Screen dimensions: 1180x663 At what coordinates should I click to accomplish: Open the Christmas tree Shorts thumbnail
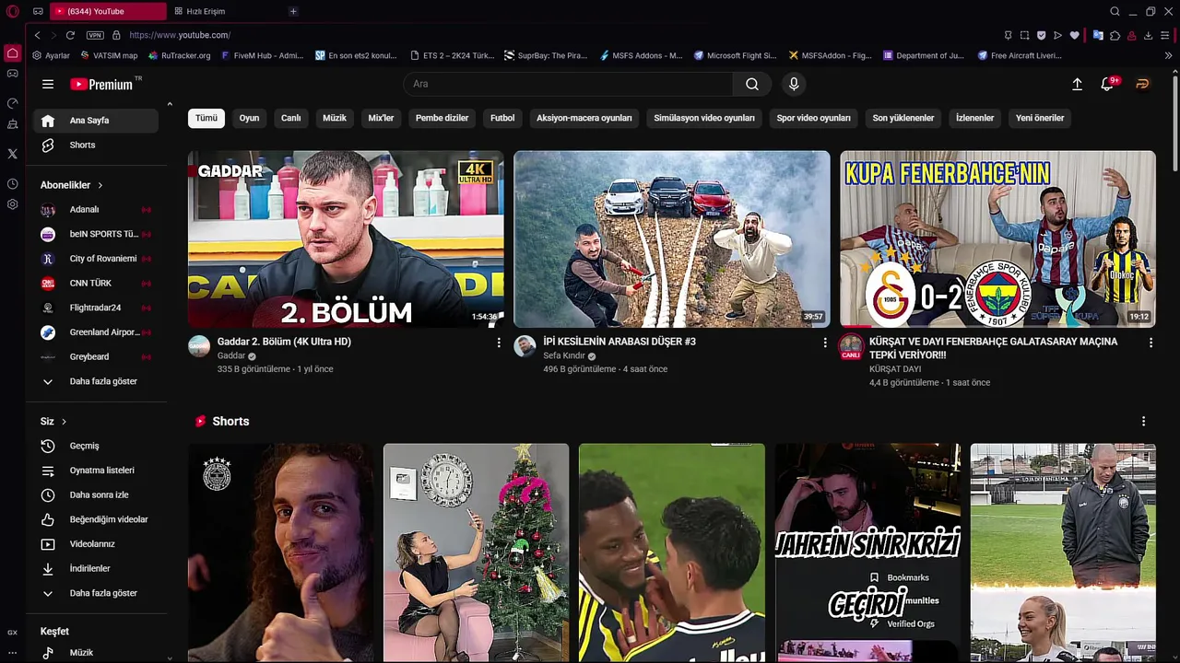476,552
